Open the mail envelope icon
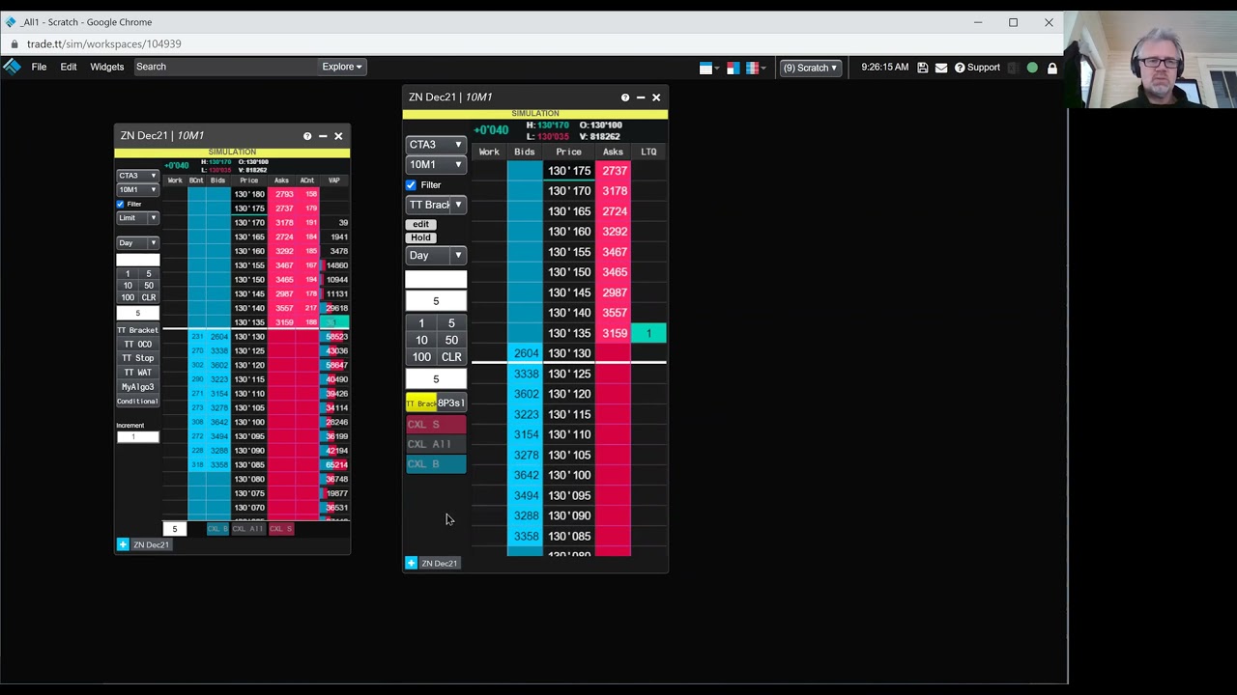 tap(941, 68)
